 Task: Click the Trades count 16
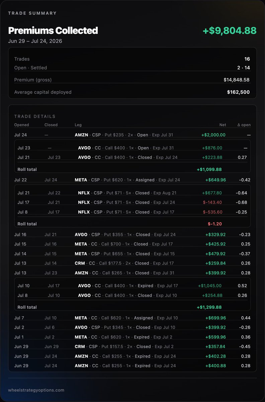pyautogui.click(x=247, y=59)
